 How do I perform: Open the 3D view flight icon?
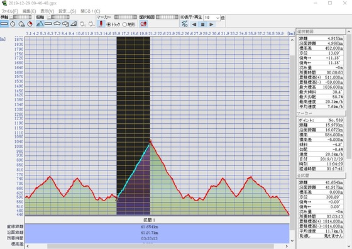[185, 24]
